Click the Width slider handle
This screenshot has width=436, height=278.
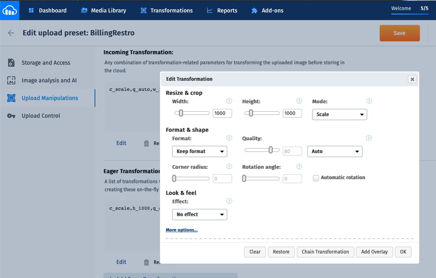[x=181, y=113]
